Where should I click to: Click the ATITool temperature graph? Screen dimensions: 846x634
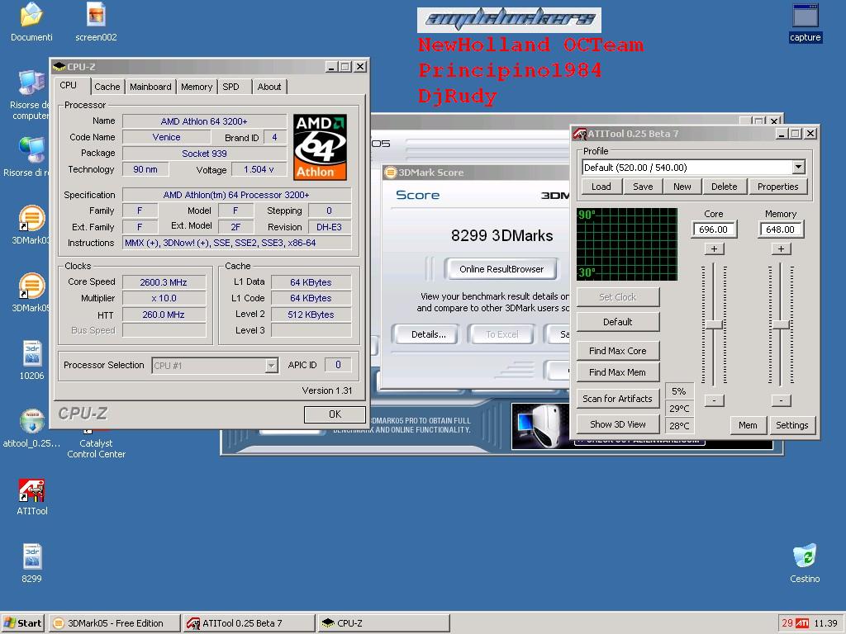coord(626,244)
